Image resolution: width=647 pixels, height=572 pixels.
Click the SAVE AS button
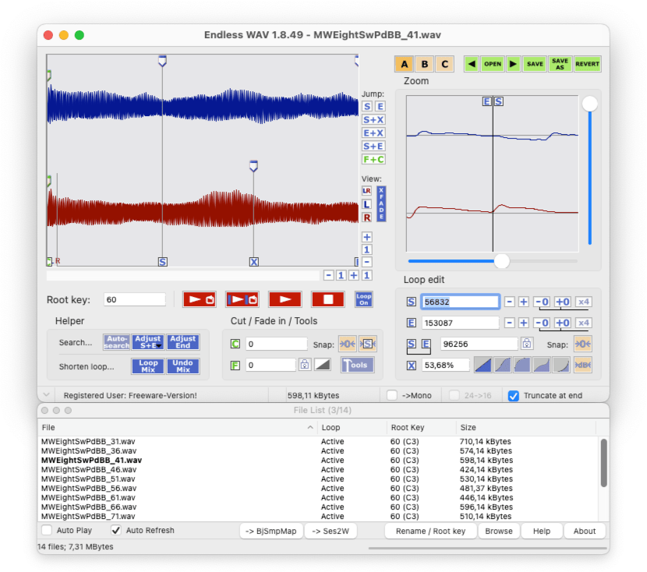pyautogui.click(x=560, y=64)
